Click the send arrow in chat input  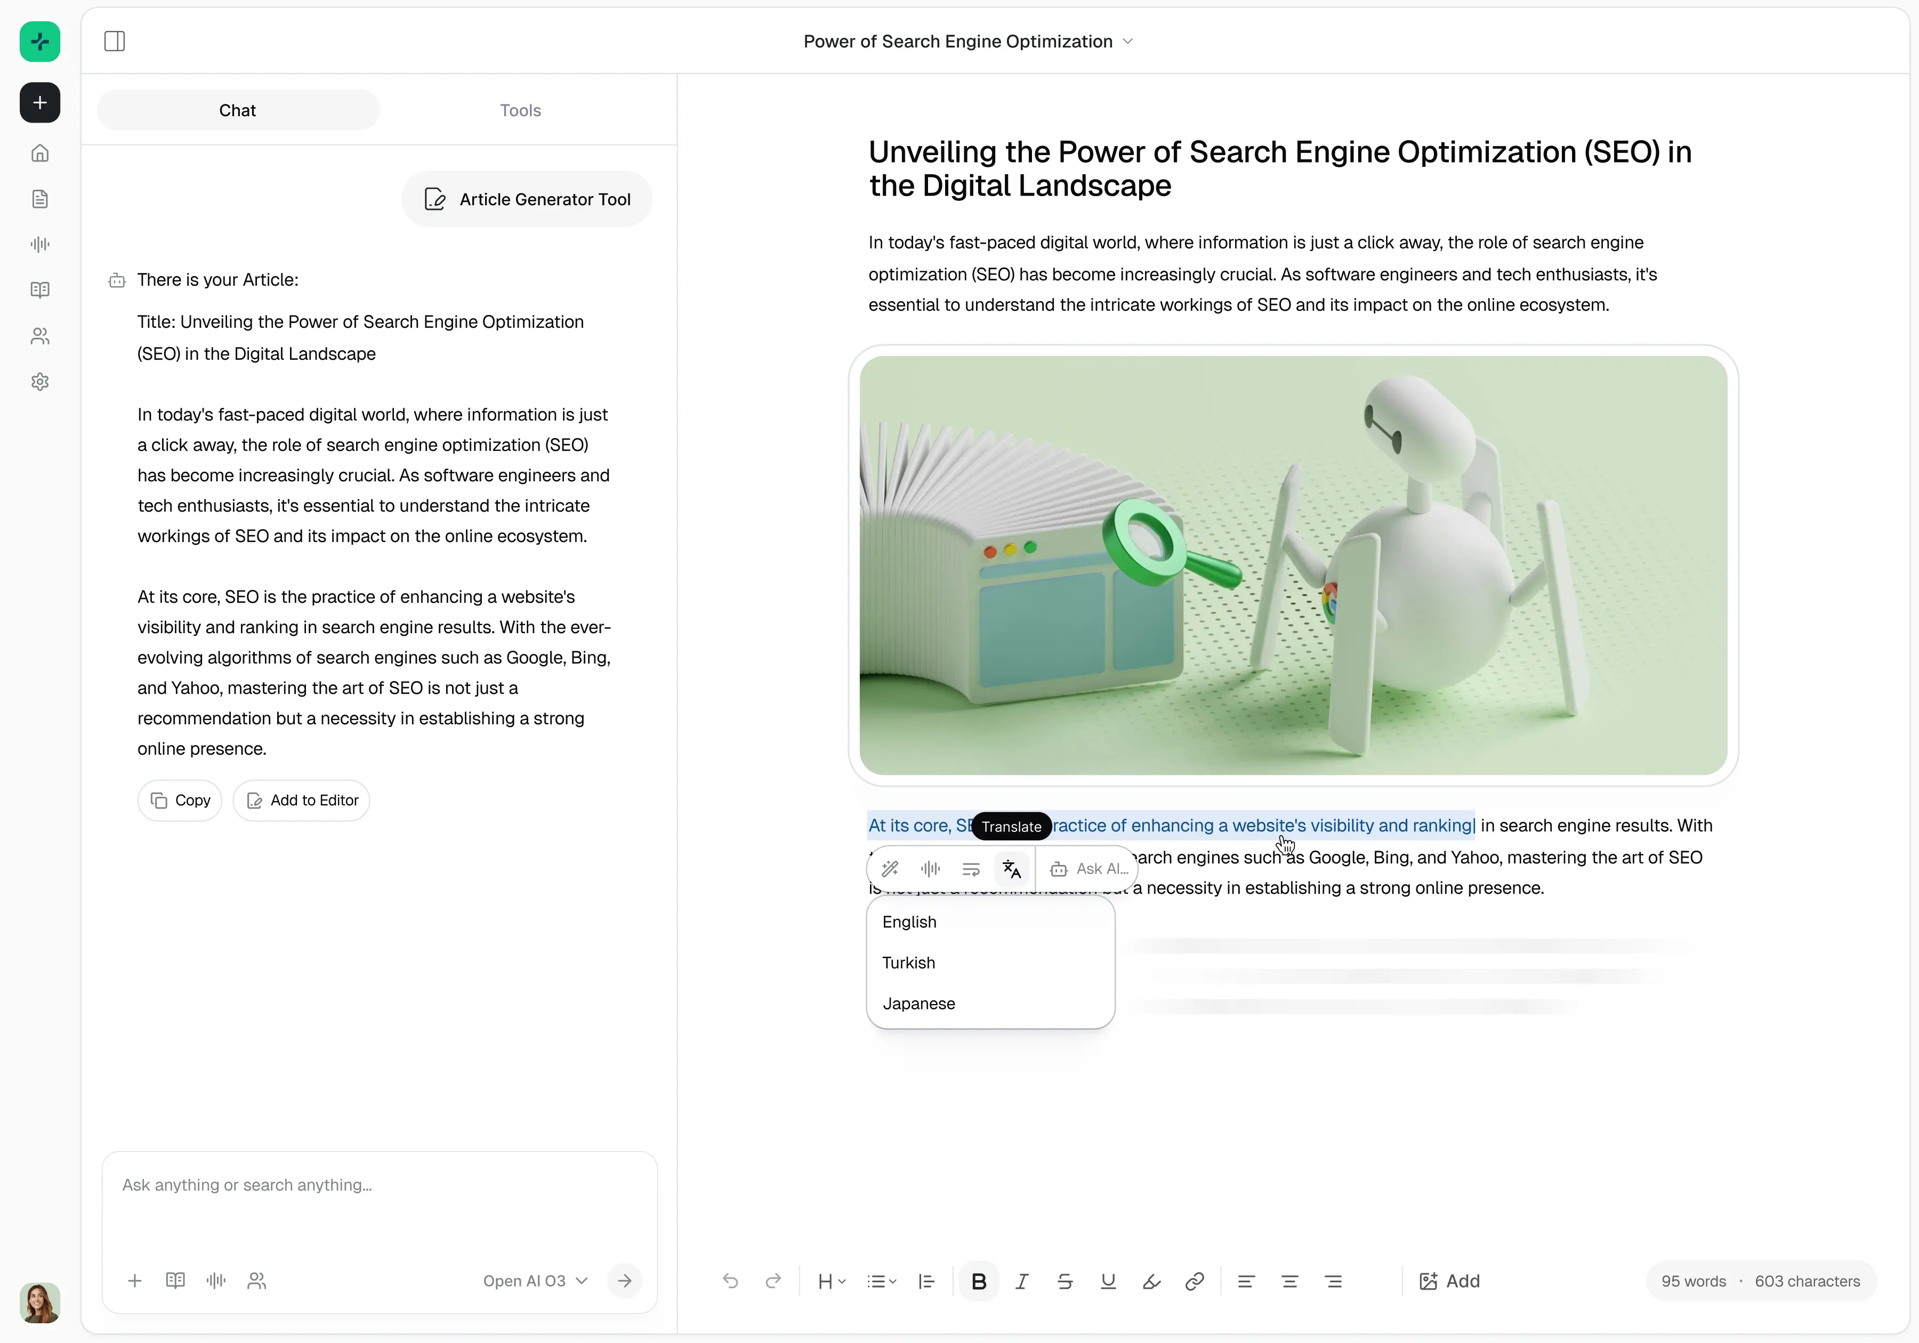click(624, 1281)
